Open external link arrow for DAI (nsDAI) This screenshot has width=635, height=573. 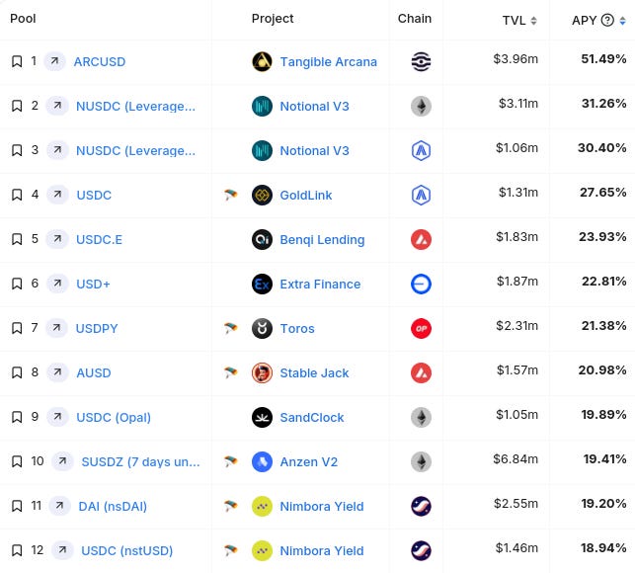(x=59, y=506)
